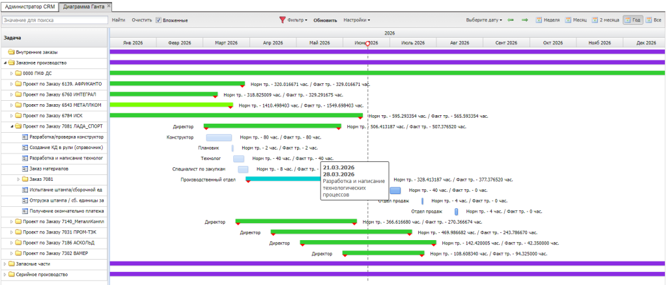Image resolution: width=667 pixels, height=285 pixels.
Task: Go to next period green right arrow
Action: pos(525,20)
